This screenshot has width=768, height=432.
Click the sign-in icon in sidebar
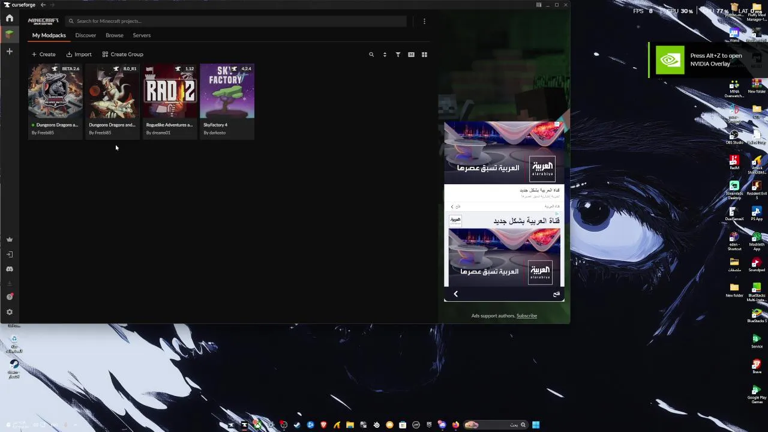[x=9, y=254]
